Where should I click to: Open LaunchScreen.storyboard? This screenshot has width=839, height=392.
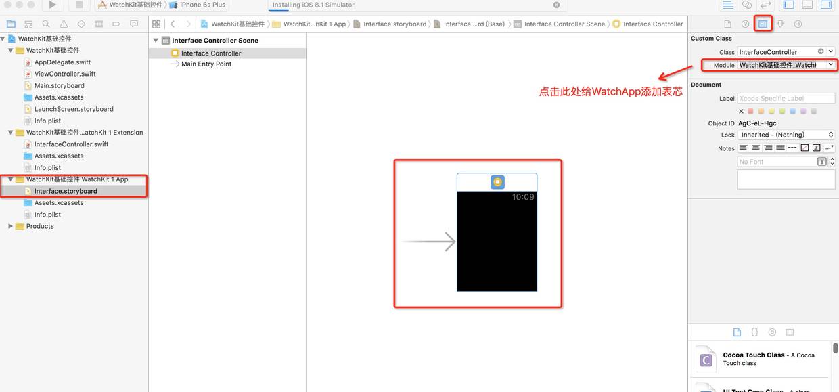click(74, 109)
